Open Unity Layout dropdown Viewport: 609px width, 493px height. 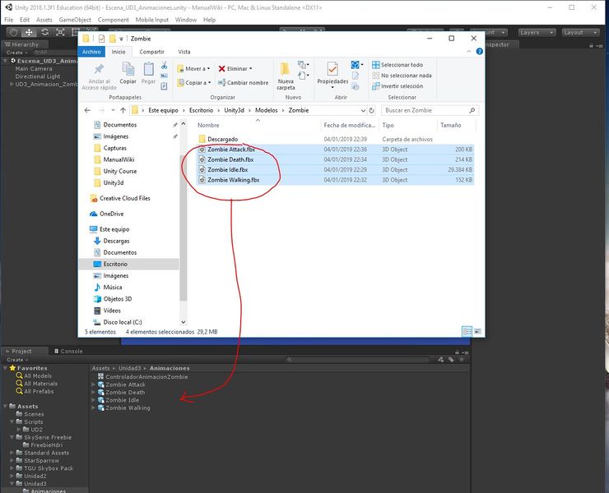click(581, 33)
